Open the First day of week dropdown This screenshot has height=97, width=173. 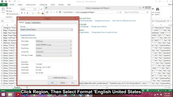(54, 55)
